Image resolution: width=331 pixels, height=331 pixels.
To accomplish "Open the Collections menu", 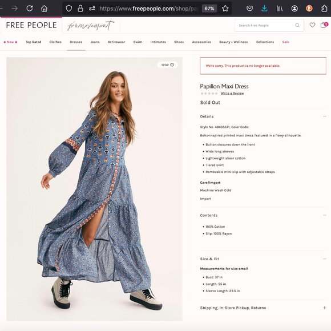I will [x=265, y=42].
